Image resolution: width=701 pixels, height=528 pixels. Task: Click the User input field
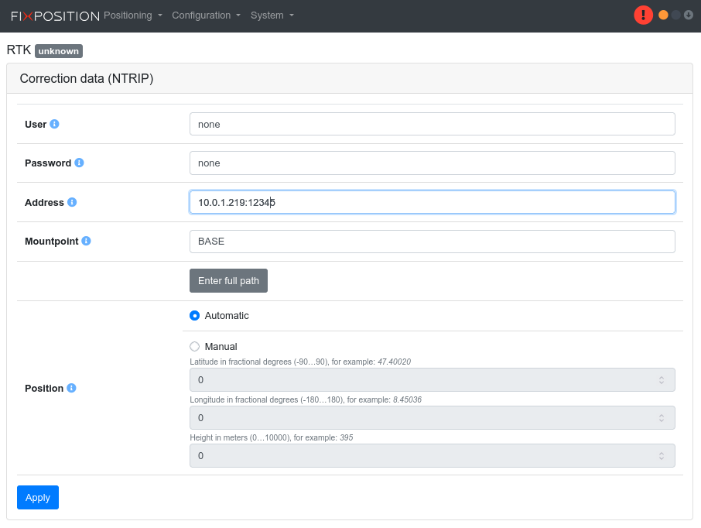click(x=432, y=124)
